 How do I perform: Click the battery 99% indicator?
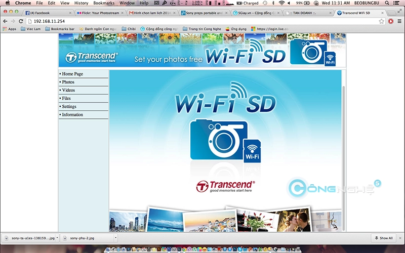click(303, 3)
